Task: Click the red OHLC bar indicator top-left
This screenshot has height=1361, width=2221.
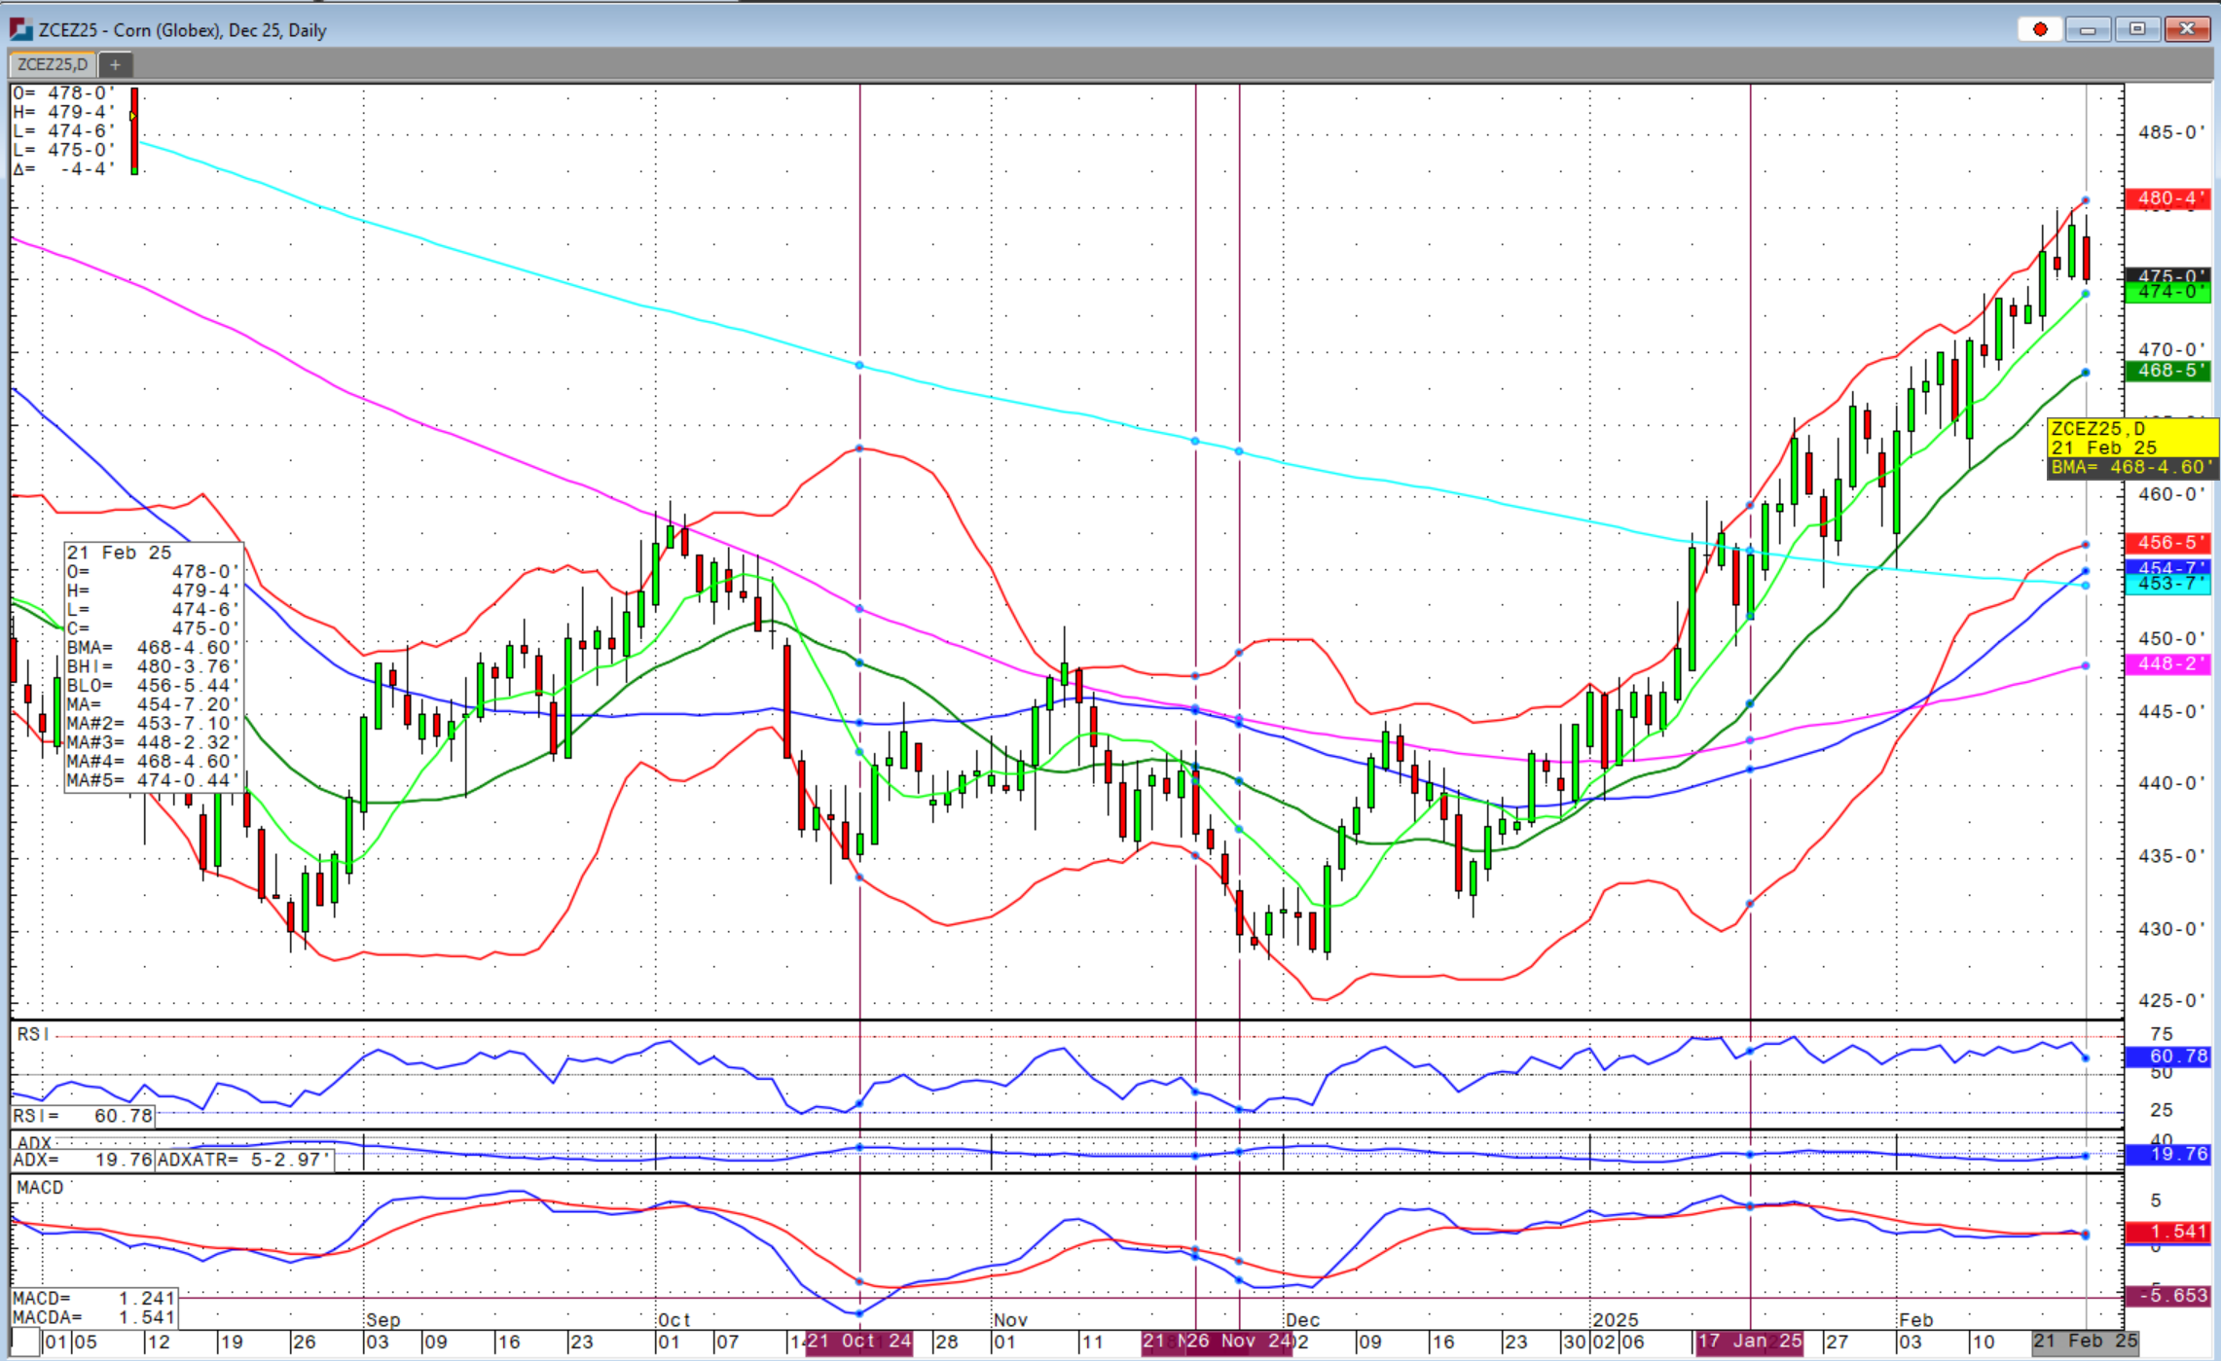Action: [x=134, y=131]
